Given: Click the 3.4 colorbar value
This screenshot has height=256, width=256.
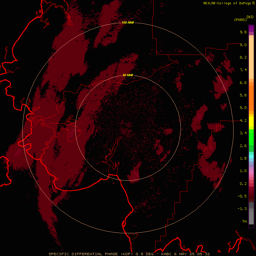Looking at the screenshot, I should point(243,133).
